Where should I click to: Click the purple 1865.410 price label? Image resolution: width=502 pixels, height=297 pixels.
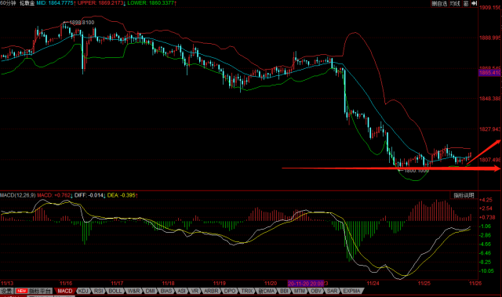[x=489, y=73]
